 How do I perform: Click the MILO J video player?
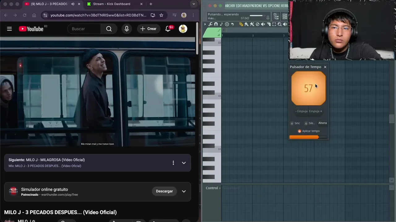click(97, 92)
